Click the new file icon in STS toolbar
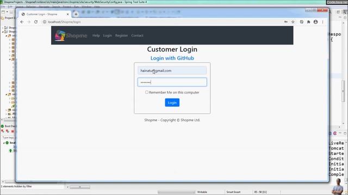 (x=3, y=12)
